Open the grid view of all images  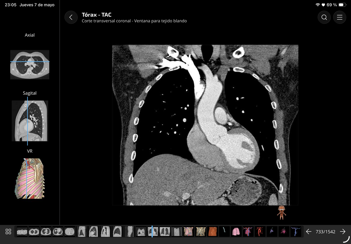click(8, 231)
